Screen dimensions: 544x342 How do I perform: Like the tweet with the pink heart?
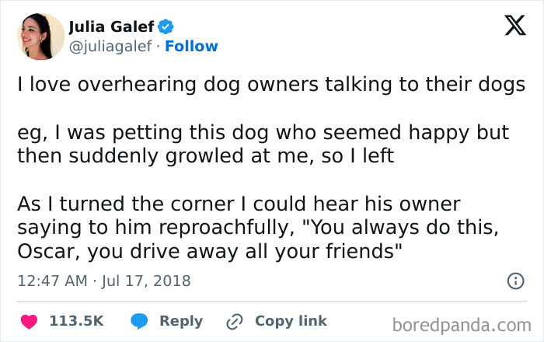[x=30, y=322]
